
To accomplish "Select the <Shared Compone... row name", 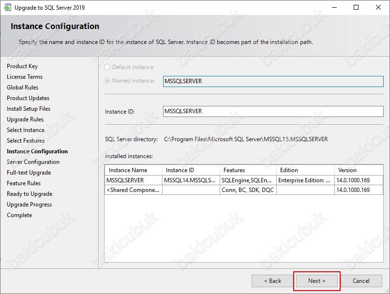I will [x=134, y=190].
